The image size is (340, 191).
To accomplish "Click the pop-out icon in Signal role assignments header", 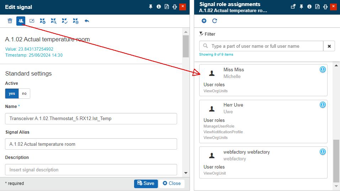I will pyautogui.click(x=293, y=7).
